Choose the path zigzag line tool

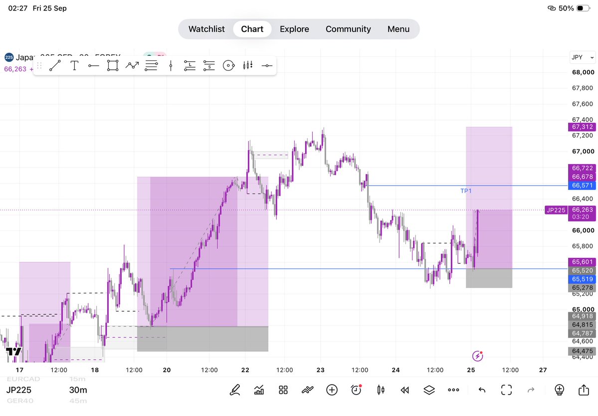pyautogui.click(x=132, y=65)
